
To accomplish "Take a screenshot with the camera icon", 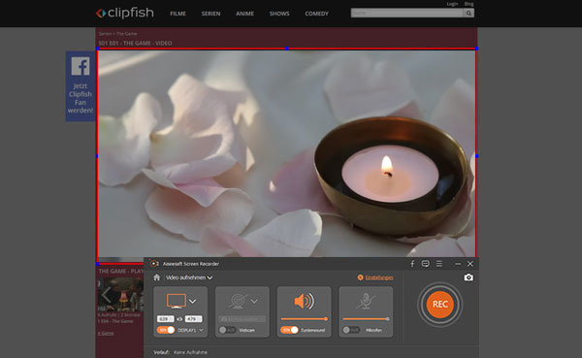I will [469, 277].
